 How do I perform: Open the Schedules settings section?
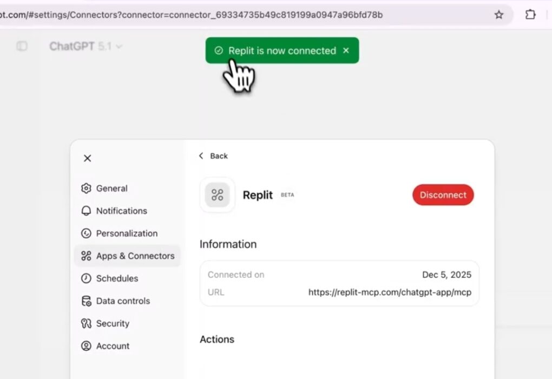[x=117, y=278]
